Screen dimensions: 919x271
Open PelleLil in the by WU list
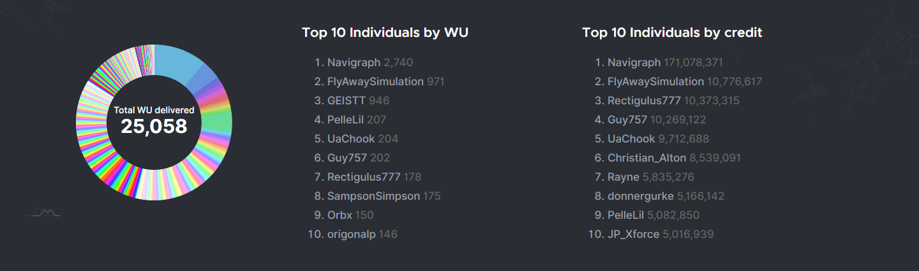point(345,120)
